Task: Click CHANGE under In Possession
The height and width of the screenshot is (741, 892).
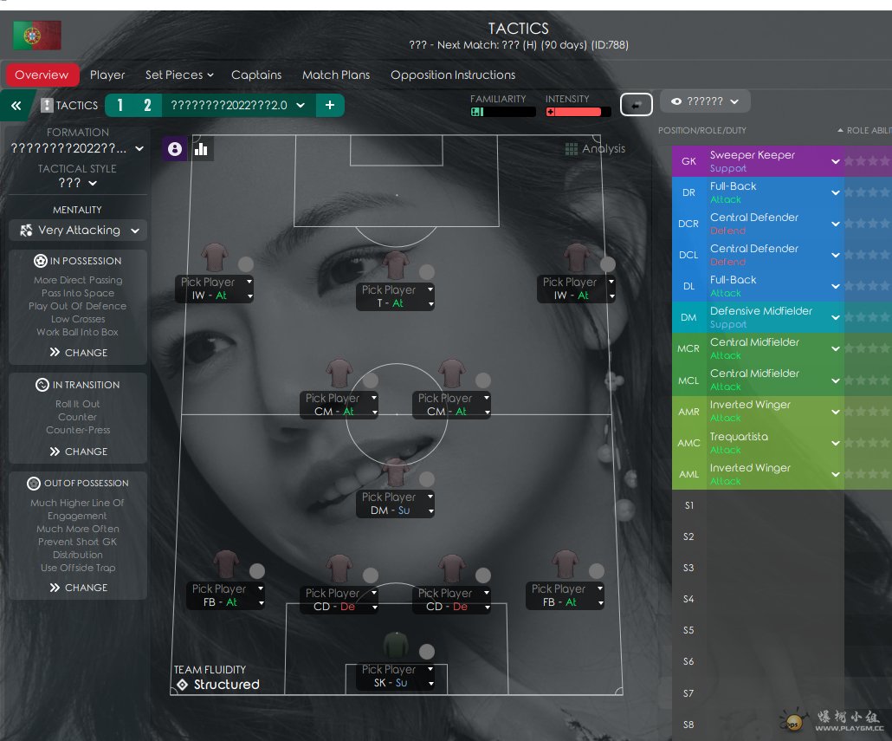Action: click(79, 352)
